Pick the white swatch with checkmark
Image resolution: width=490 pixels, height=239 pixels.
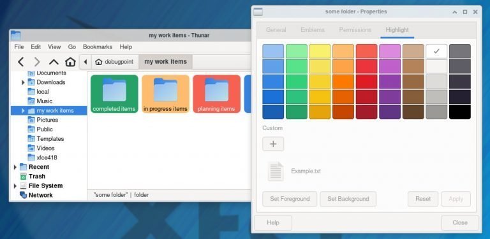(x=436, y=51)
